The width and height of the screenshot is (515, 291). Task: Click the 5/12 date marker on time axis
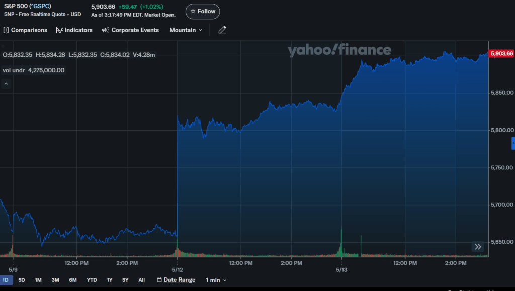point(177,270)
